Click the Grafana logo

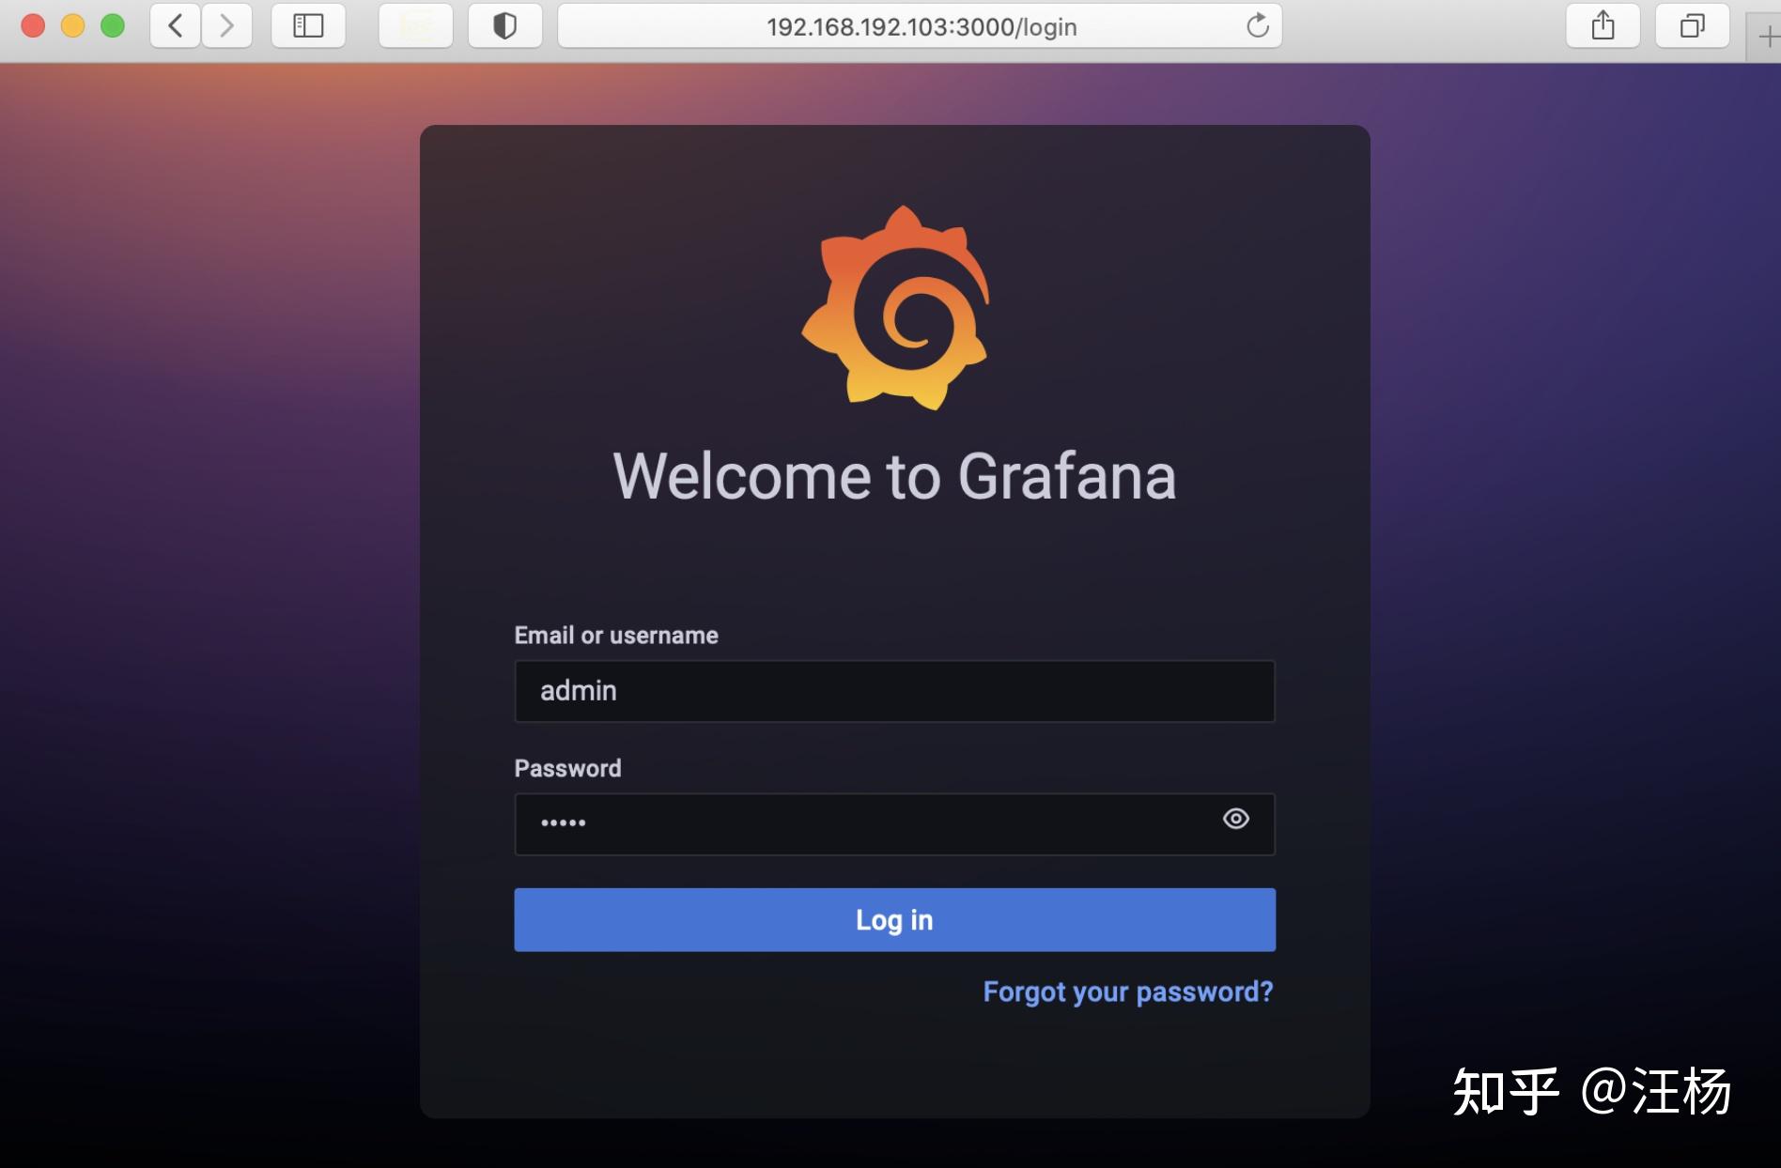tap(895, 308)
